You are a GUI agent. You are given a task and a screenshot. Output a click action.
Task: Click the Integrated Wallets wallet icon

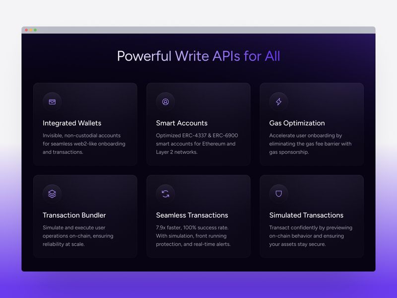pos(53,102)
